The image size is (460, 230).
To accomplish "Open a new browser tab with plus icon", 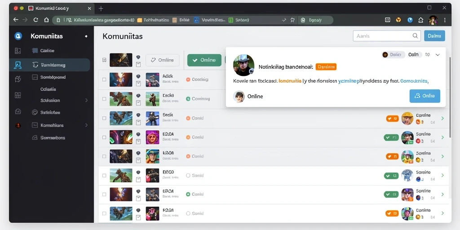I will point(101,9).
